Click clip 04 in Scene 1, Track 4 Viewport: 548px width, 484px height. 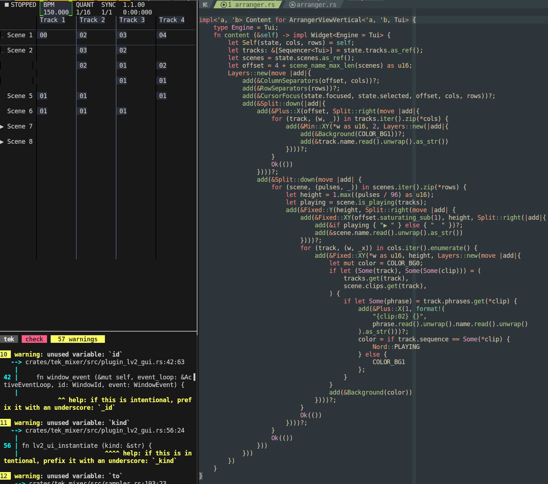163,35
